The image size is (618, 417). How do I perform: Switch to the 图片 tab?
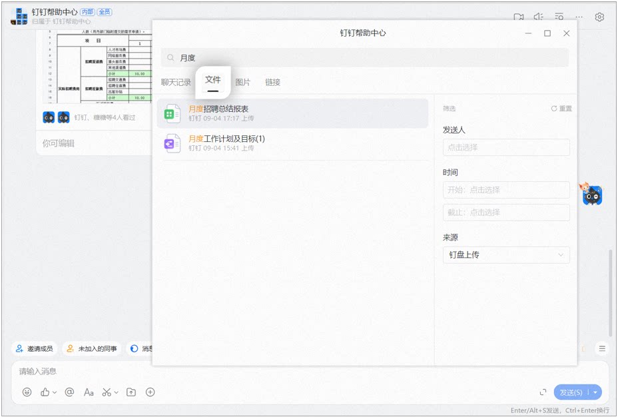243,83
